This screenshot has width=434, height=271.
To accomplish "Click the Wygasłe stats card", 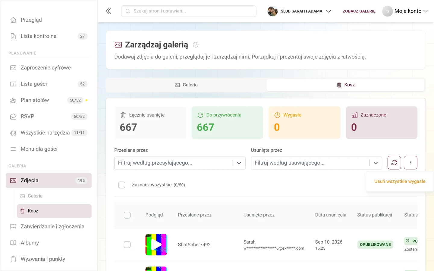I will tap(304, 123).
